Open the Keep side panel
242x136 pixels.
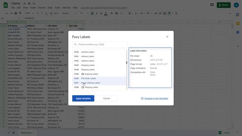coord(238,23)
